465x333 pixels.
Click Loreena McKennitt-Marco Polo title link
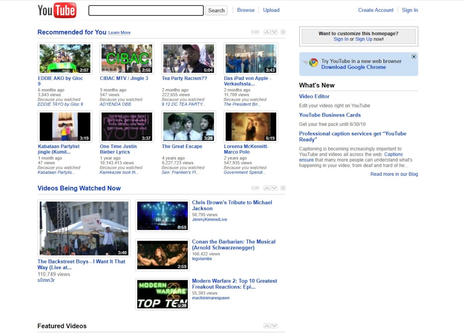tap(246, 149)
